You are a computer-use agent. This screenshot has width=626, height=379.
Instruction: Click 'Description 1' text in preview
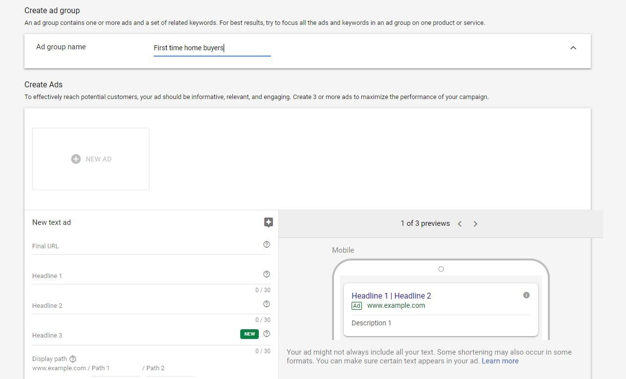click(371, 323)
